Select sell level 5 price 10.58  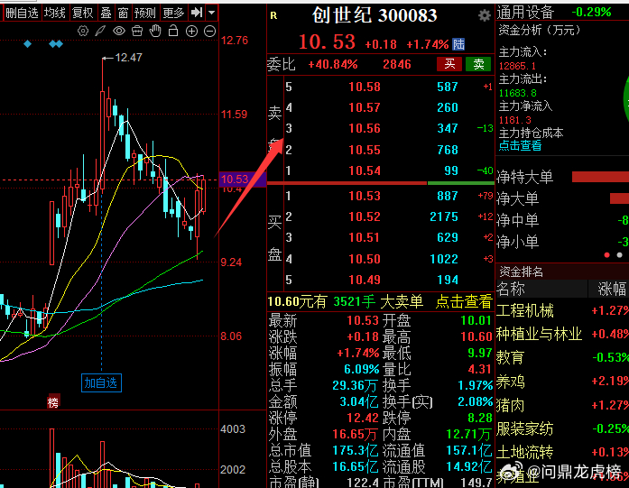[x=365, y=87]
